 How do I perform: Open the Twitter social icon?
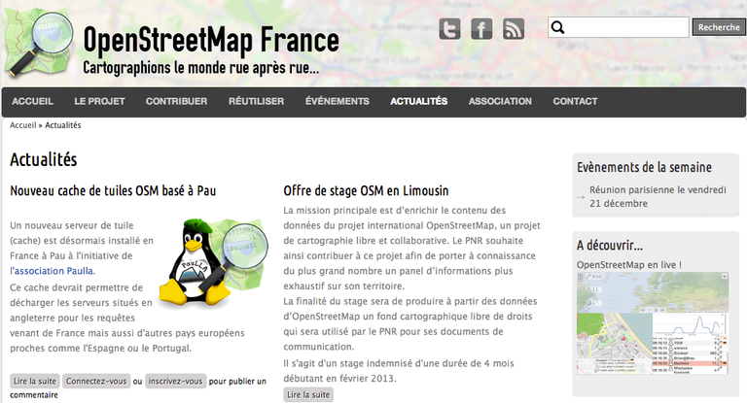coord(449,29)
